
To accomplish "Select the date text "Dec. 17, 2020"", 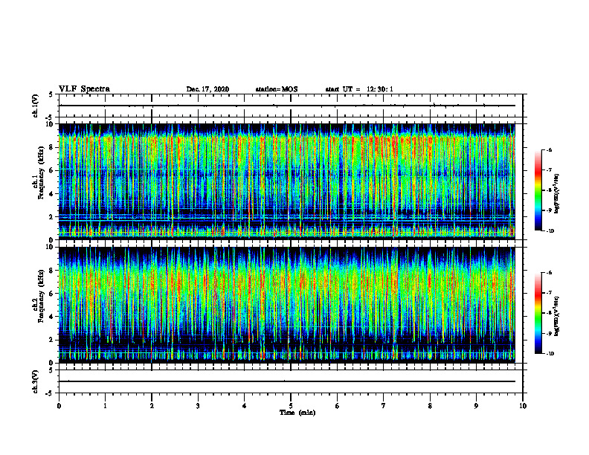I will [x=207, y=89].
